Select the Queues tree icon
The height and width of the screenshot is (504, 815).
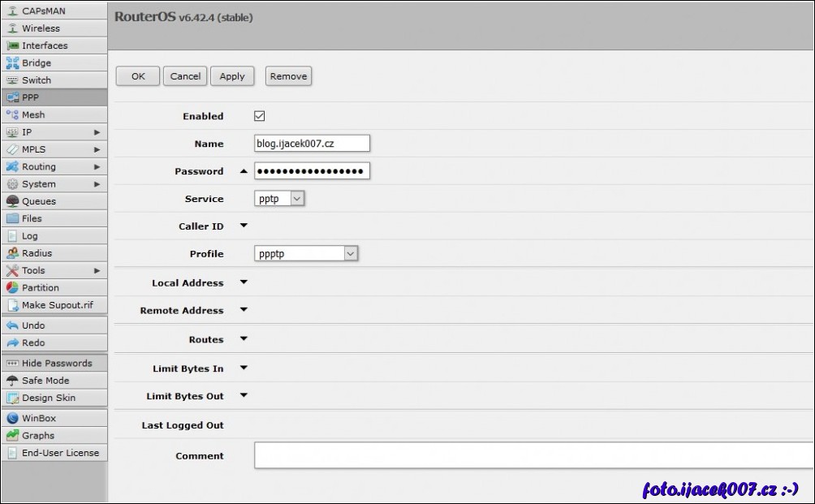point(12,201)
